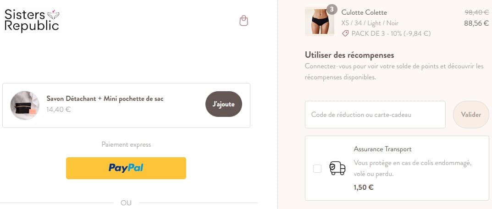Enable the Assurance Transport checkbox

pos(317,169)
